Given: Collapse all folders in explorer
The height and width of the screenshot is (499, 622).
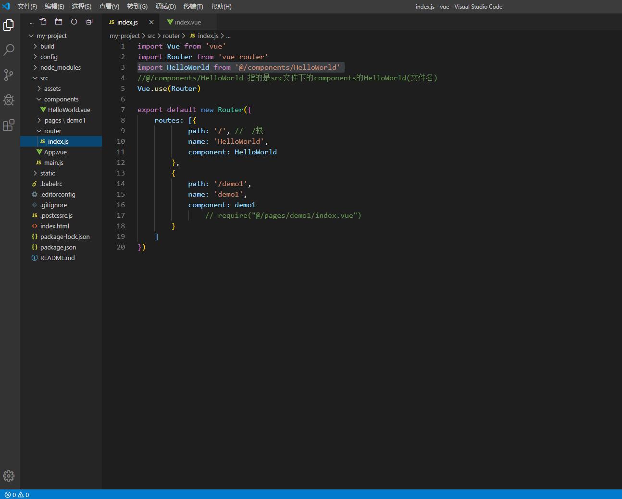Looking at the screenshot, I should (89, 22).
